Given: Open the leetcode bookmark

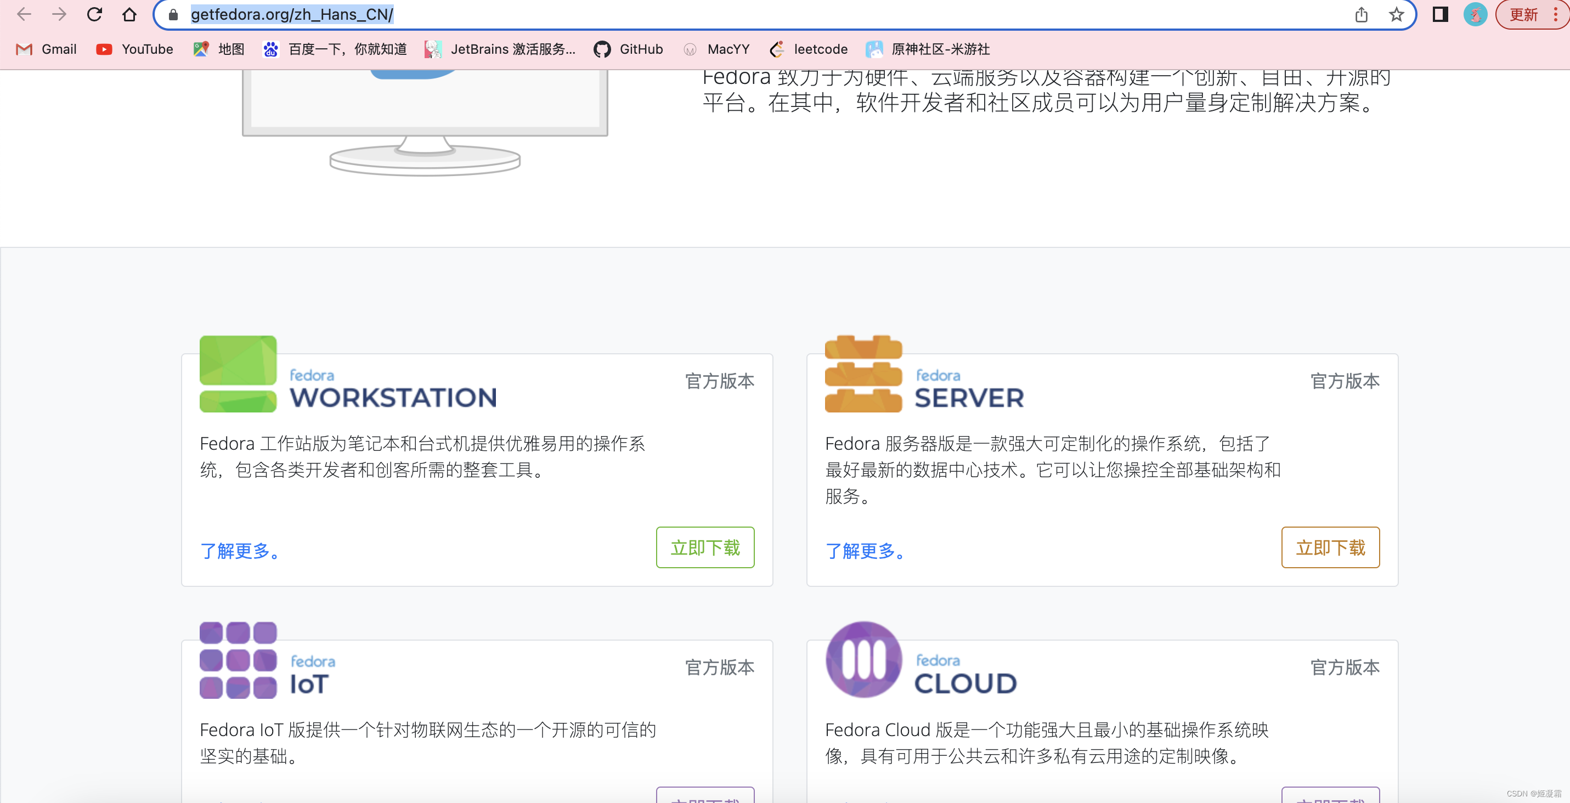Looking at the screenshot, I should (x=808, y=49).
